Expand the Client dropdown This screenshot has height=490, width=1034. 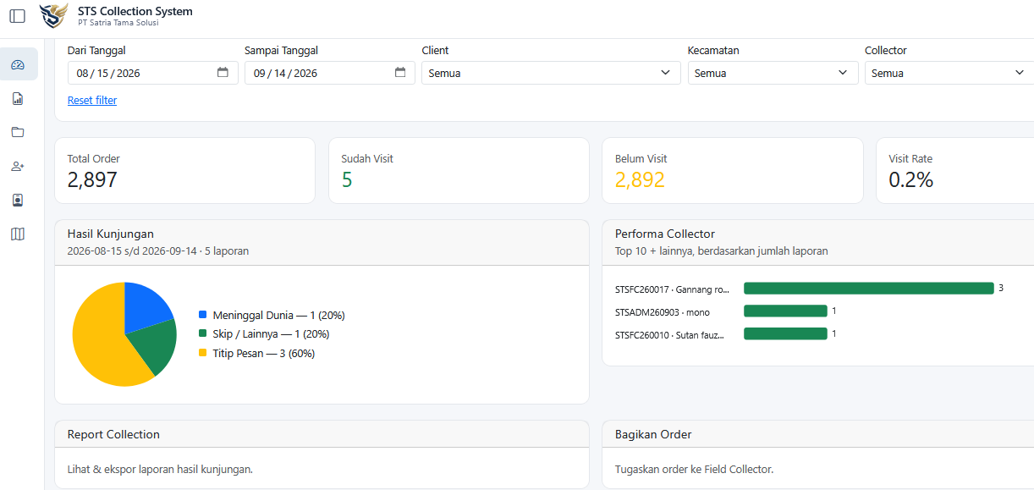click(x=551, y=73)
